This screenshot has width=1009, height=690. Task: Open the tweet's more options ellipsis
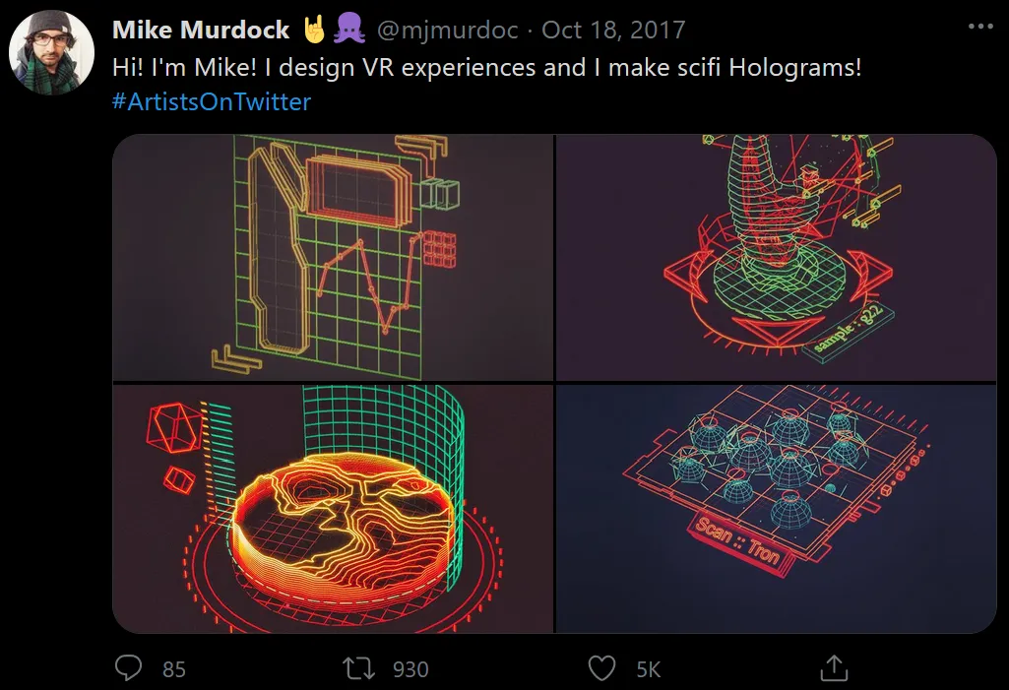click(980, 27)
